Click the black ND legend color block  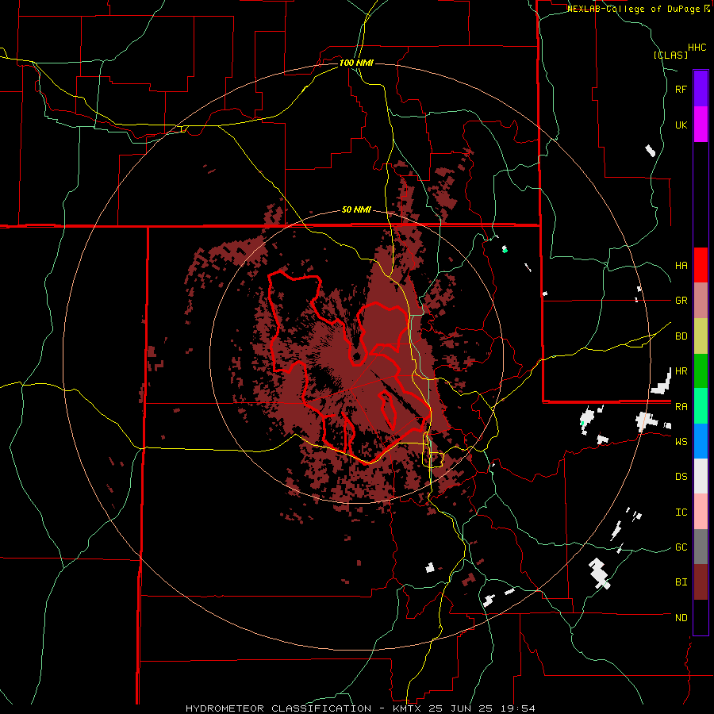701,617
